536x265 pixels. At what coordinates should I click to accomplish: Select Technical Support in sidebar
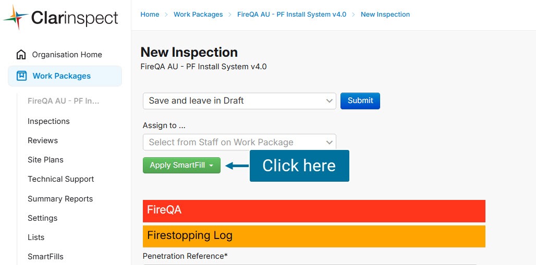(x=61, y=179)
